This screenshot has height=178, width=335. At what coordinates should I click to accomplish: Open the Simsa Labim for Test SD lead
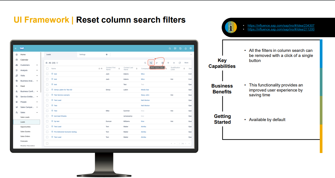coord(63,90)
